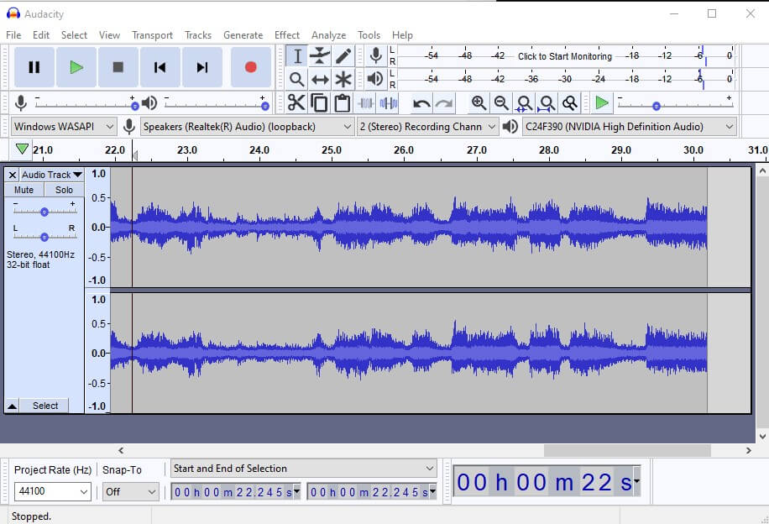Expand the Snap-To Off dropdown
The height and width of the screenshot is (524, 769).
(x=130, y=492)
